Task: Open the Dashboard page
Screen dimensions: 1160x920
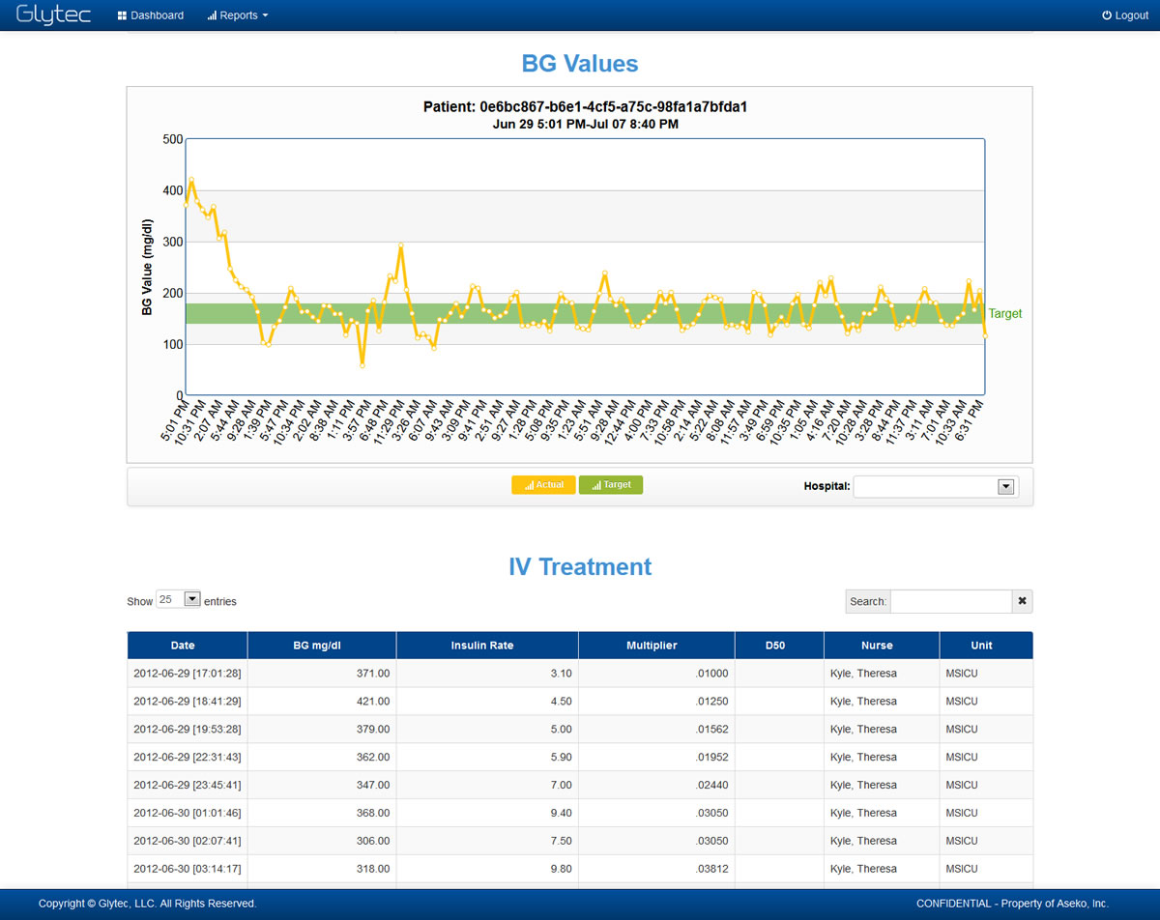Action: click(150, 15)
